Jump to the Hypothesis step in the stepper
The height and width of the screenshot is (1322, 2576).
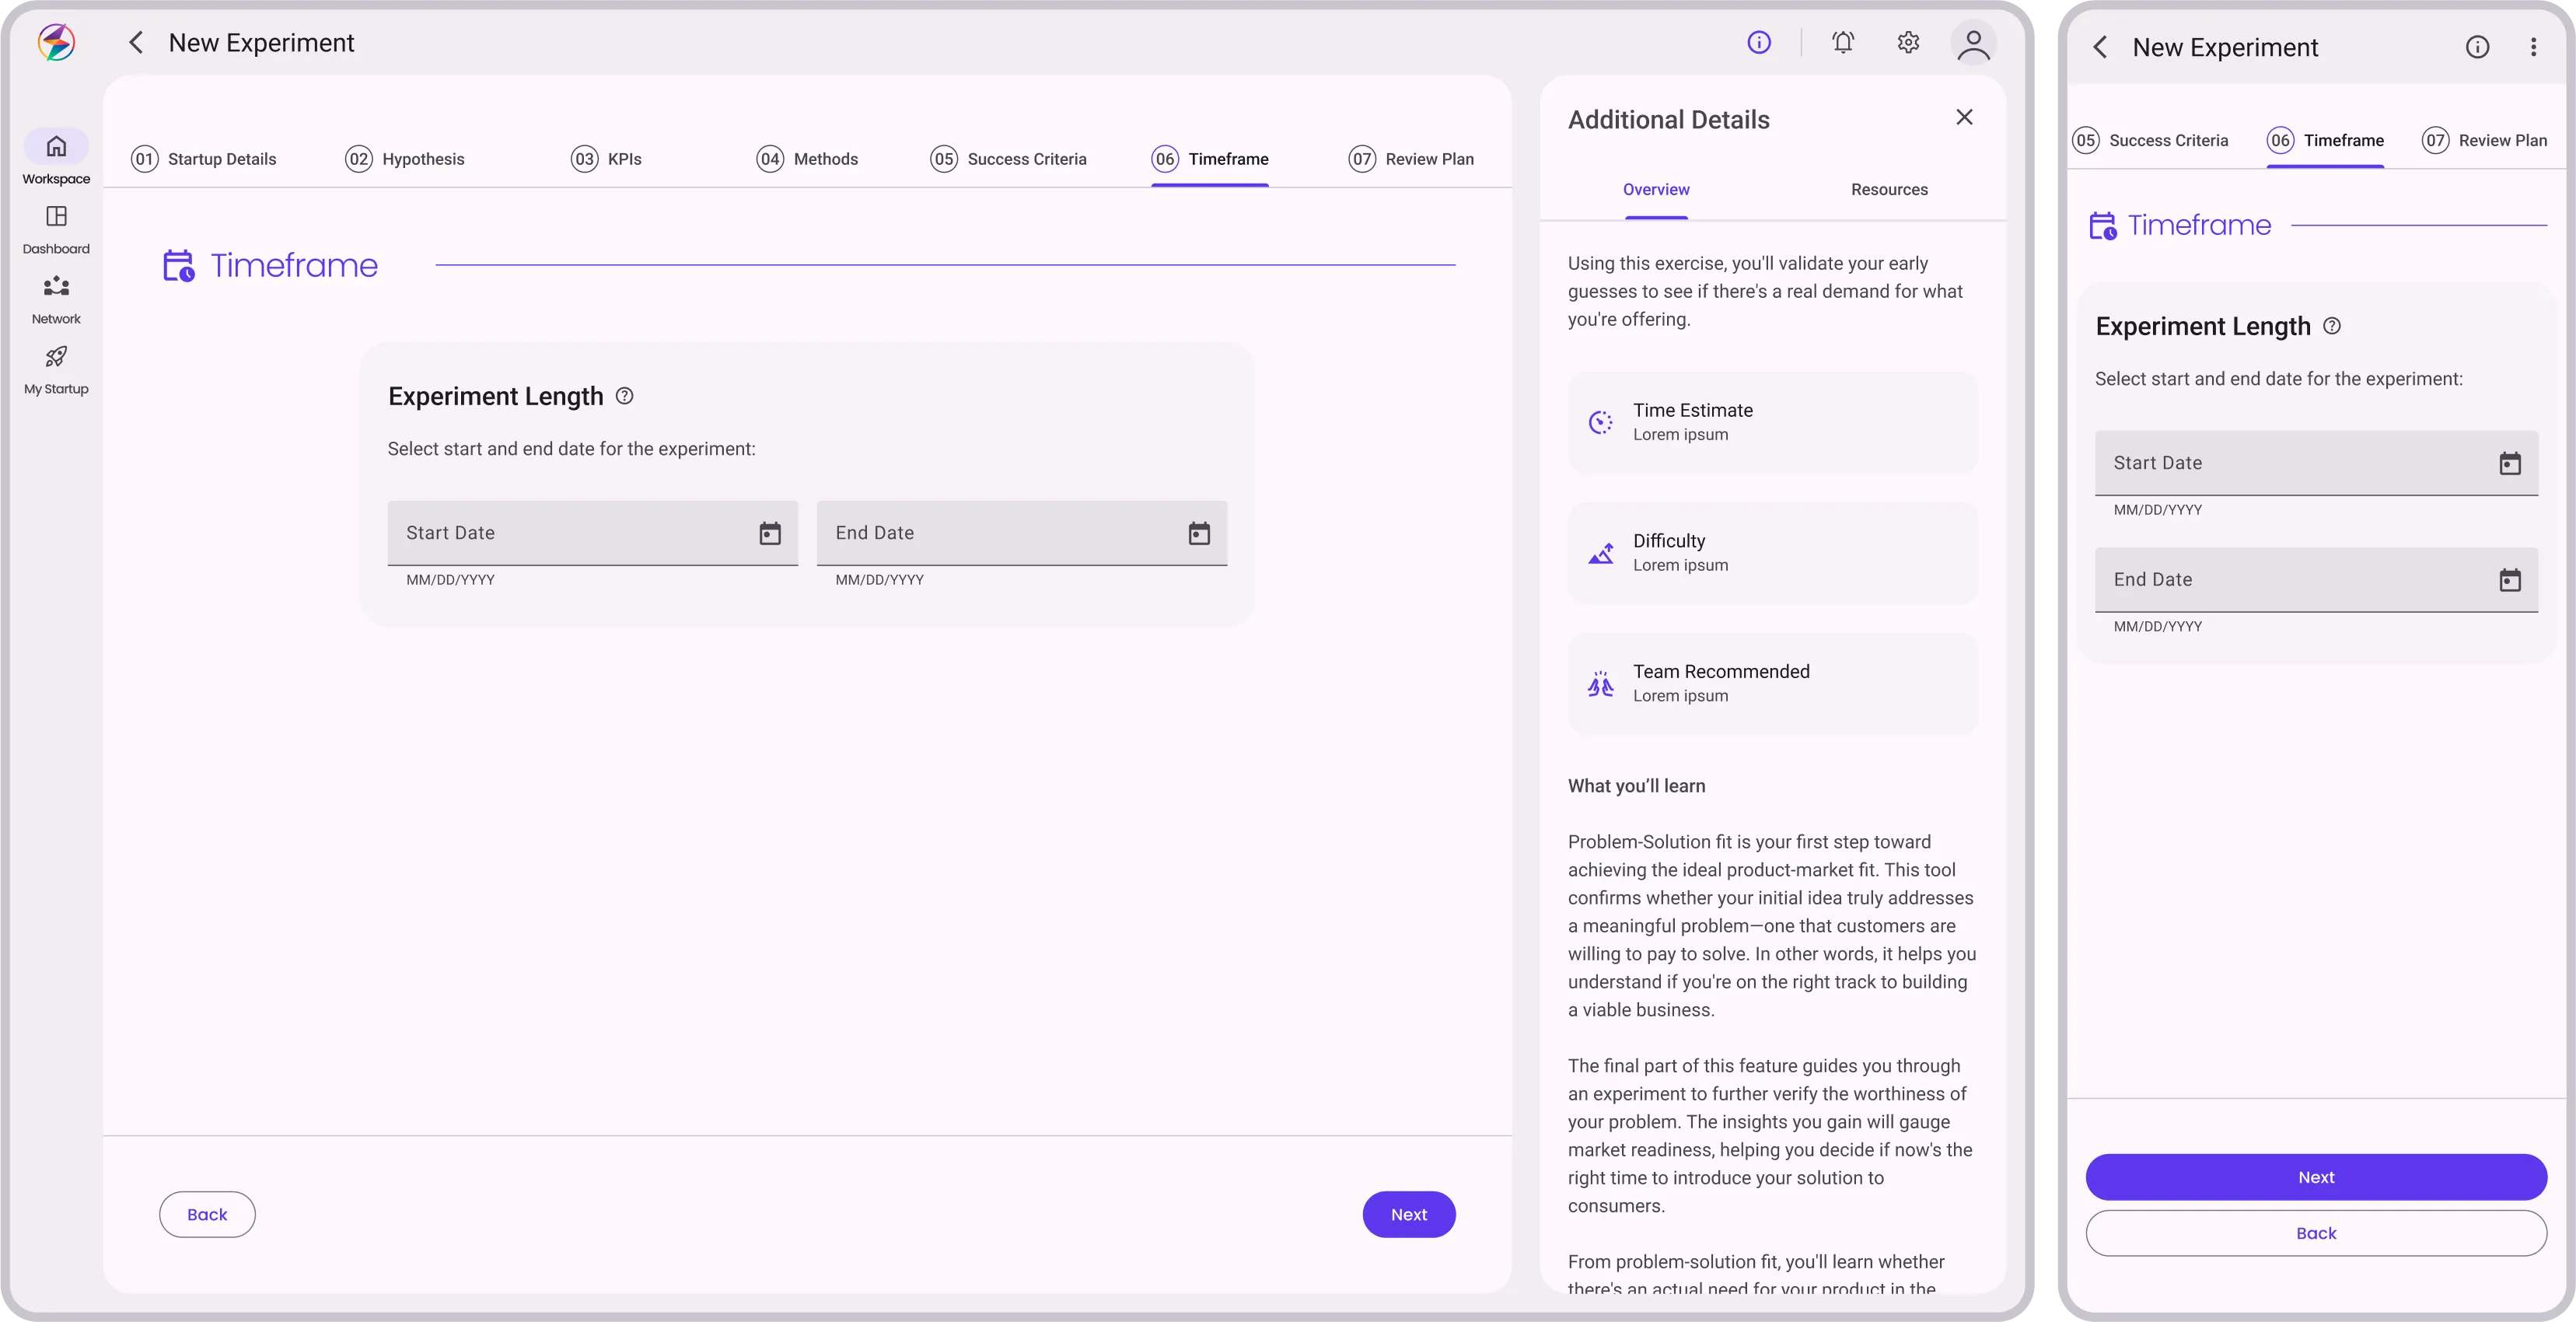(x=404, y=158)
